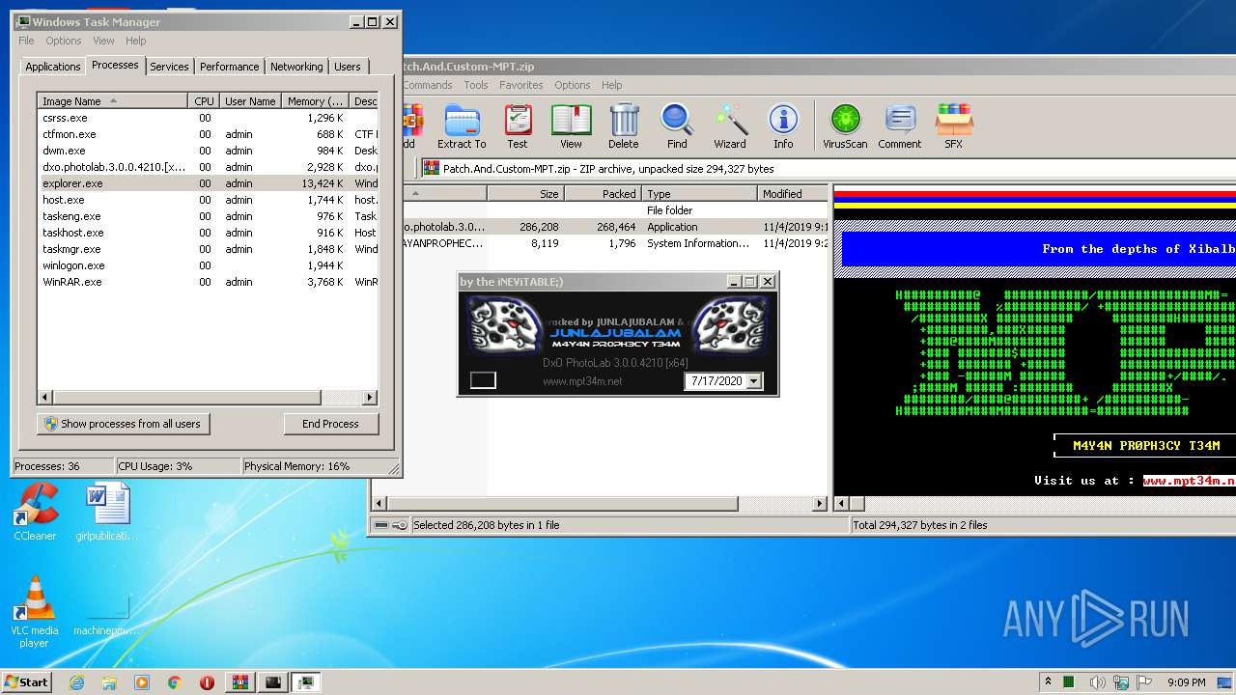
Task: Open the date dropdown in patcher dialog
Action: [754, 381]
